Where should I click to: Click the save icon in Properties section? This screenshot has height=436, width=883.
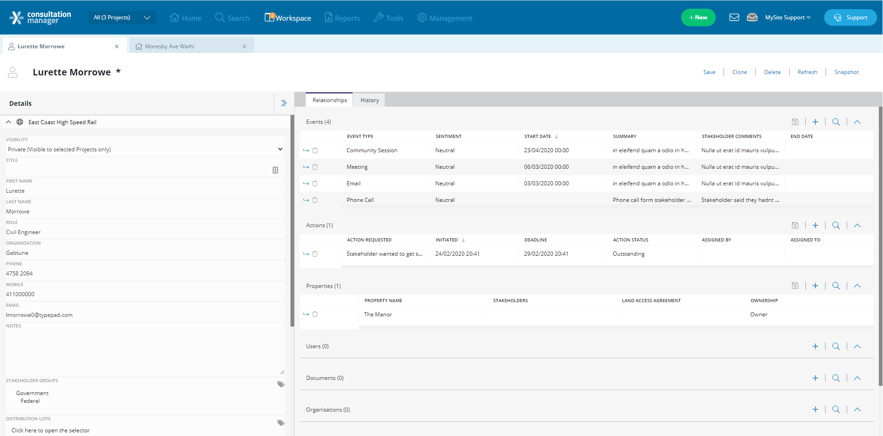pyautogui.click(x=795, y=286)
